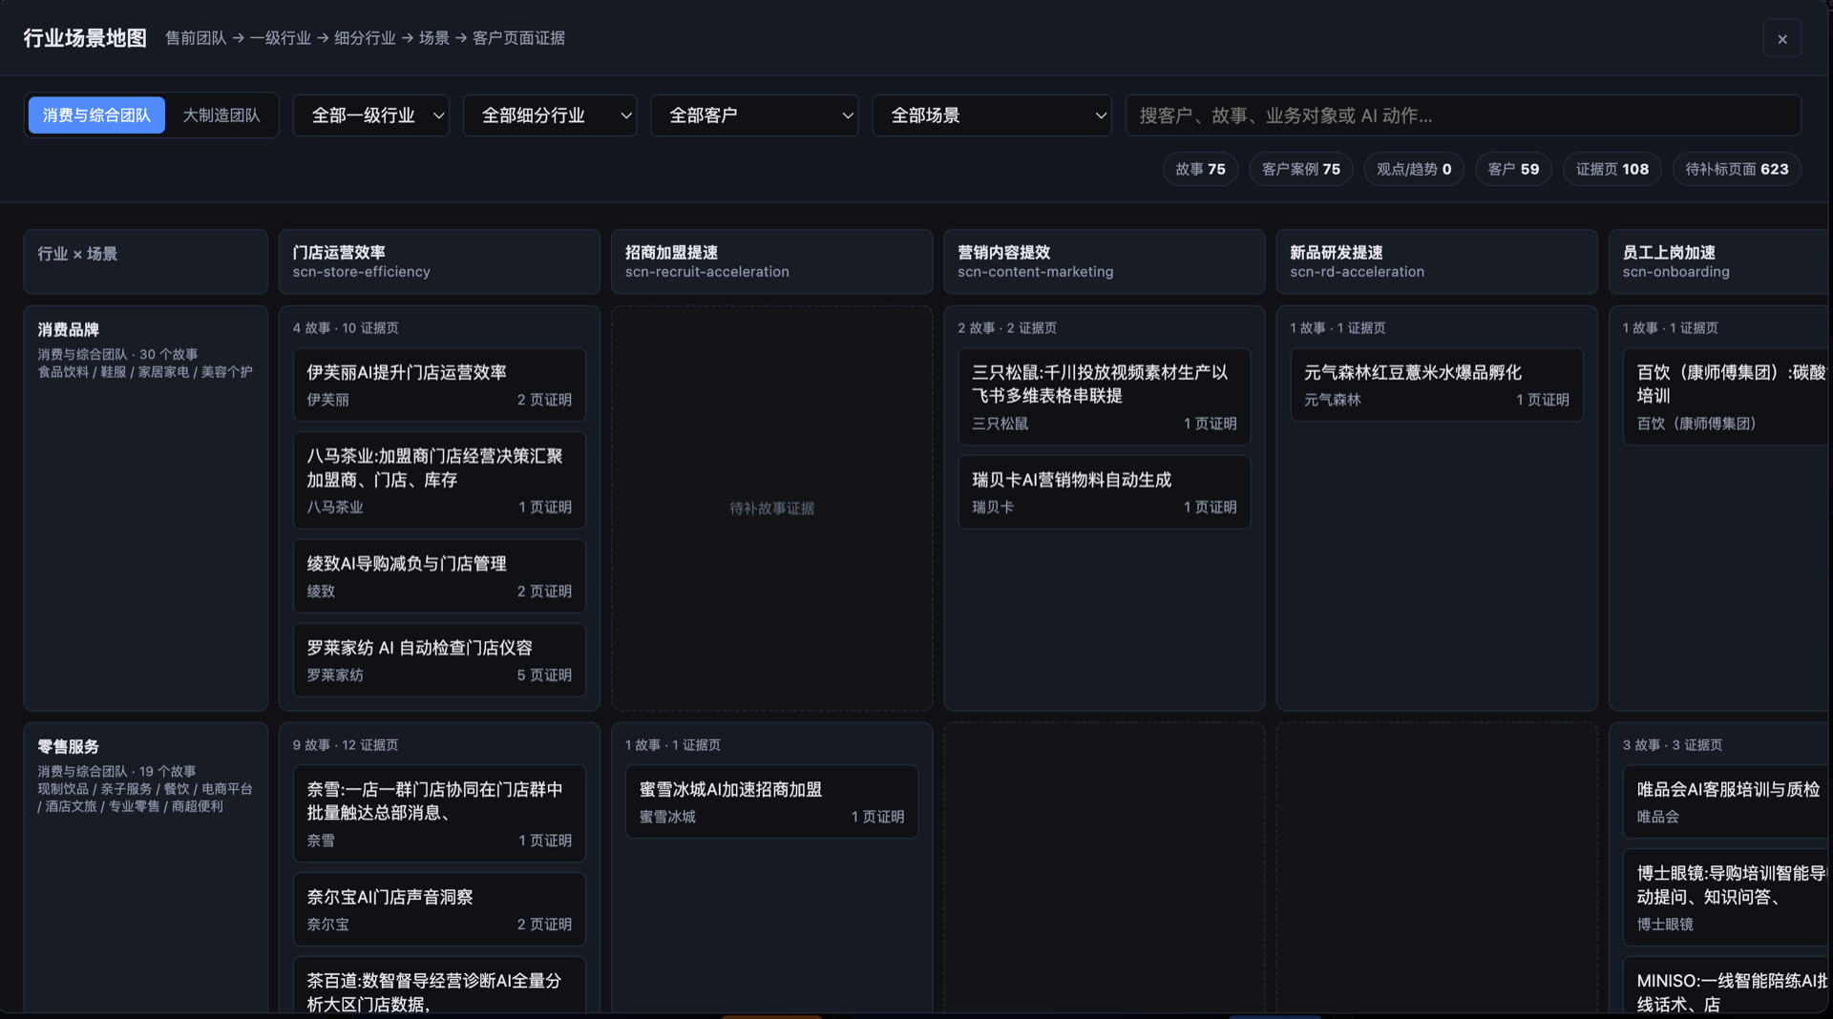Open the 罗莱家纺 AI store inspection story
This screenshot has width=1833, height=1019.
[x=439, y=660]
